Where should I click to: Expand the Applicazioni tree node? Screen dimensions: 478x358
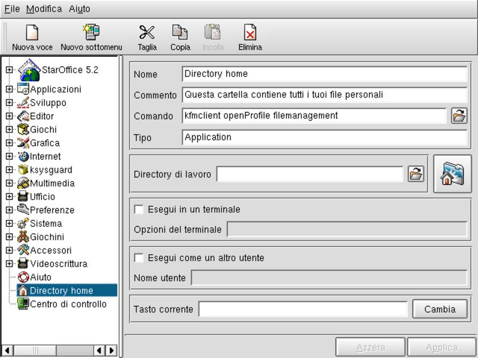9,89
